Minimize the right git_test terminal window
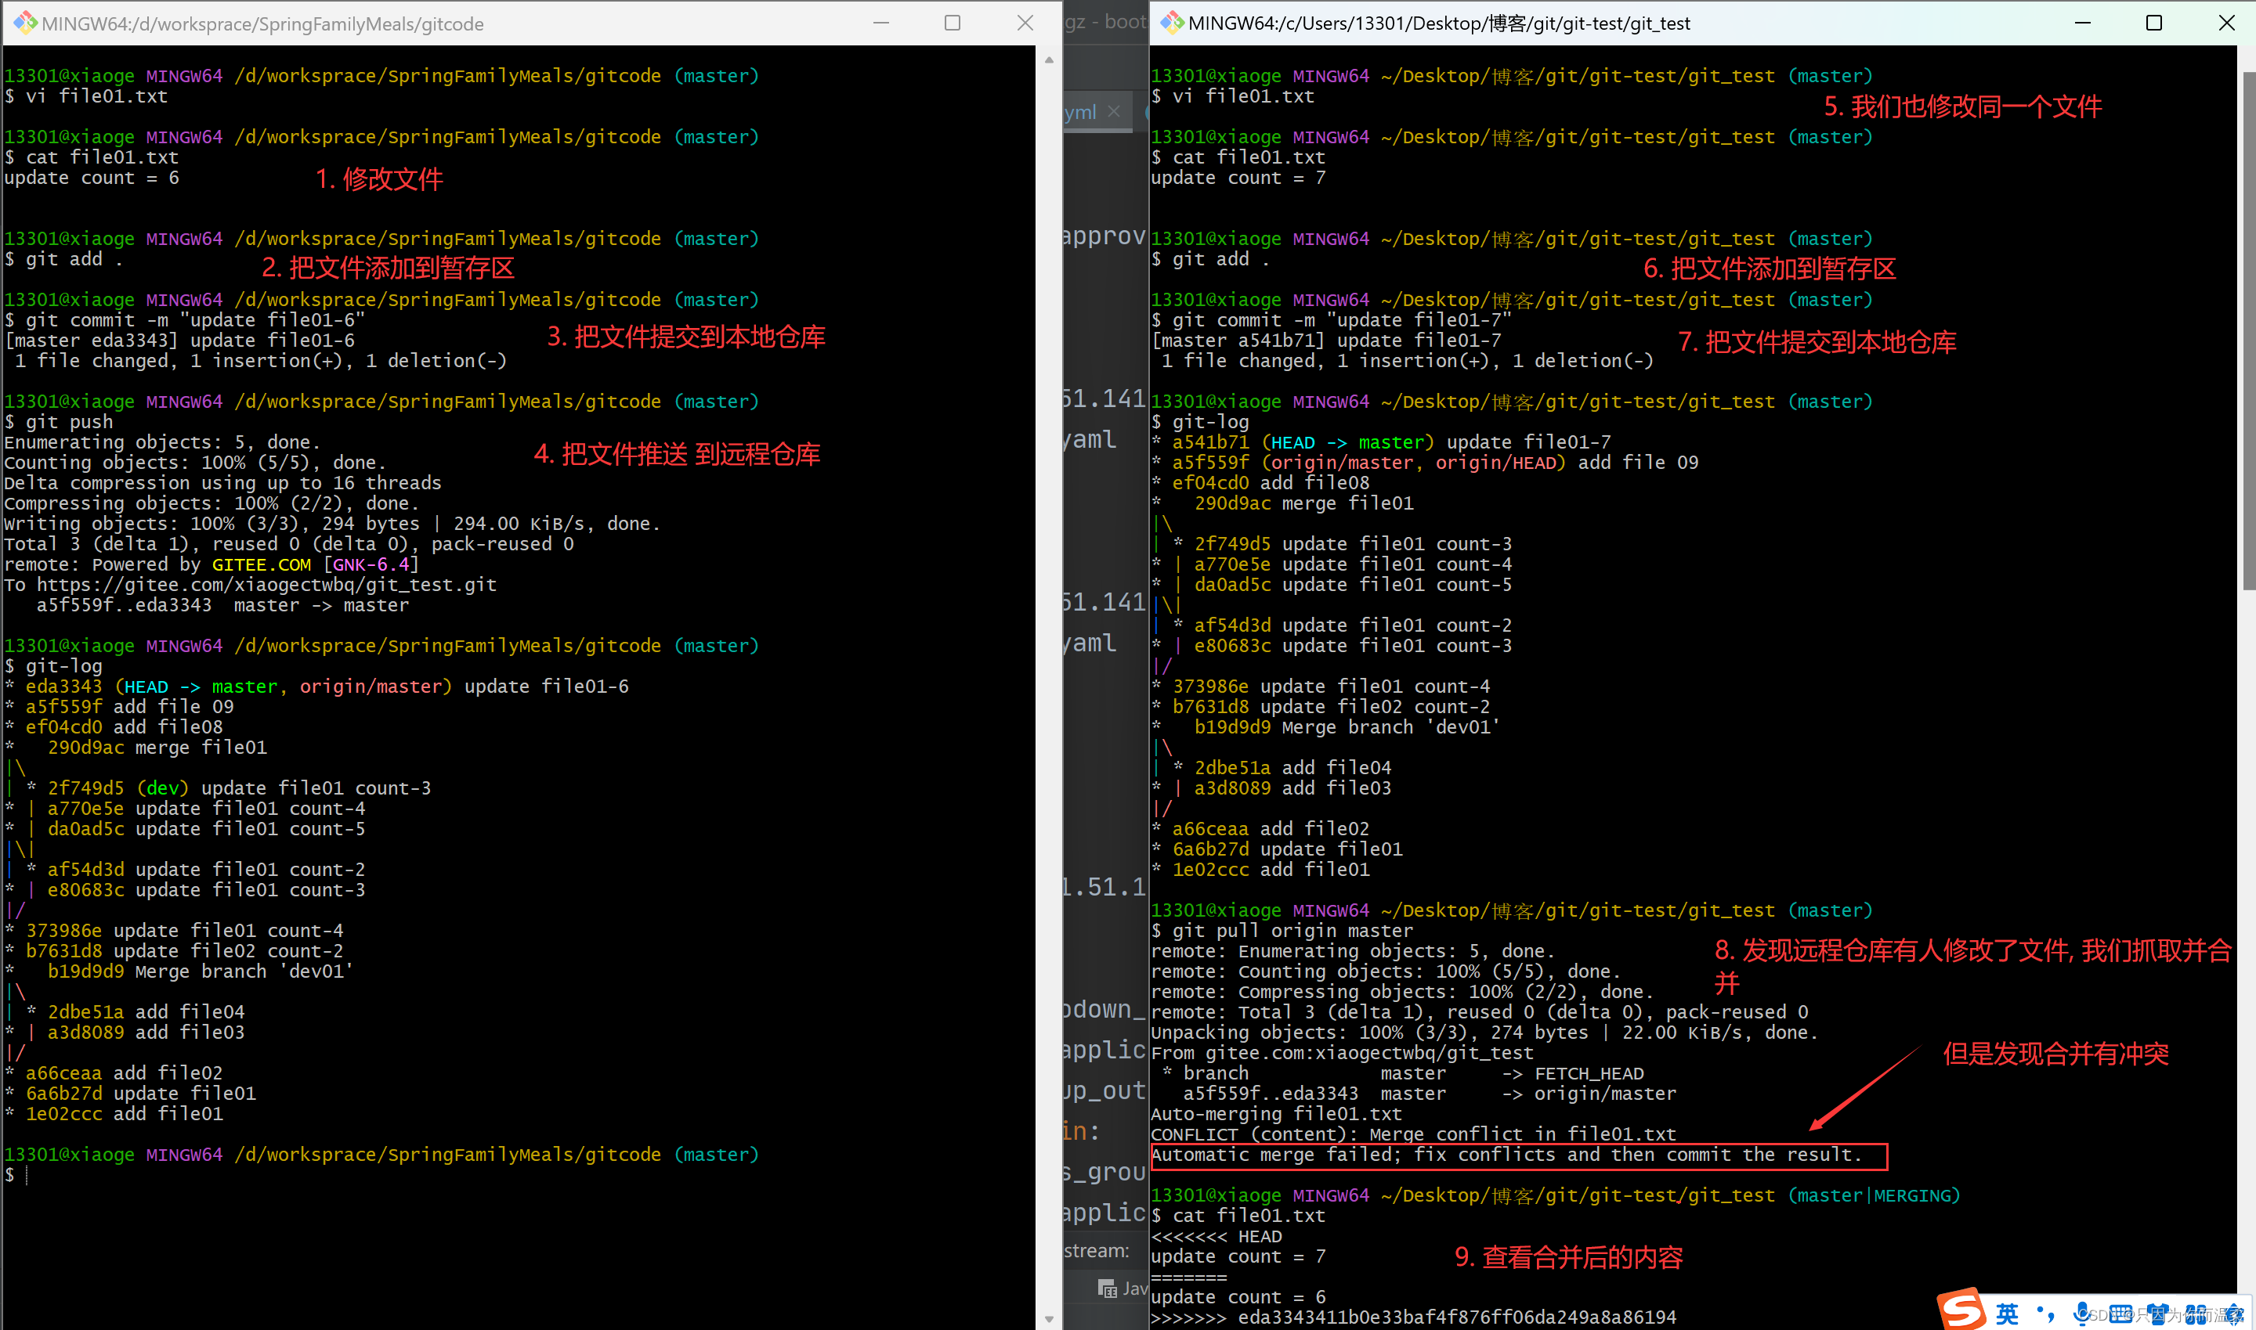The width and height of the screenshot is (2256, 1330). point(2082,23)
